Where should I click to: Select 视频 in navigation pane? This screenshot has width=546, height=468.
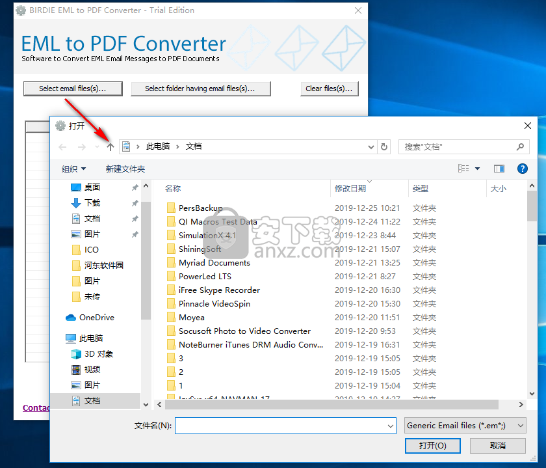92,369
